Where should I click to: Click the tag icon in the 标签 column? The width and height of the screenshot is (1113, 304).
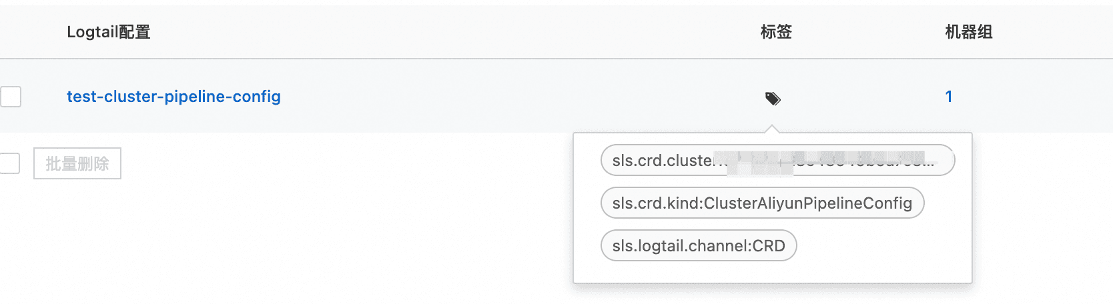click(x=773, y=99)
